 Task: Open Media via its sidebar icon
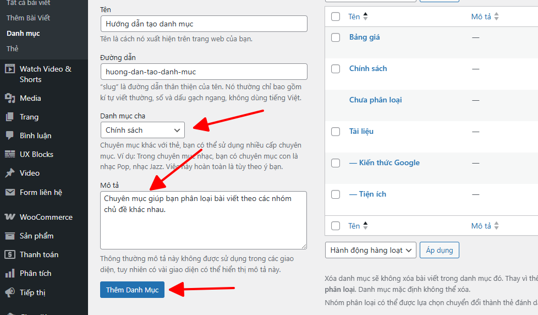pos(9,98)
